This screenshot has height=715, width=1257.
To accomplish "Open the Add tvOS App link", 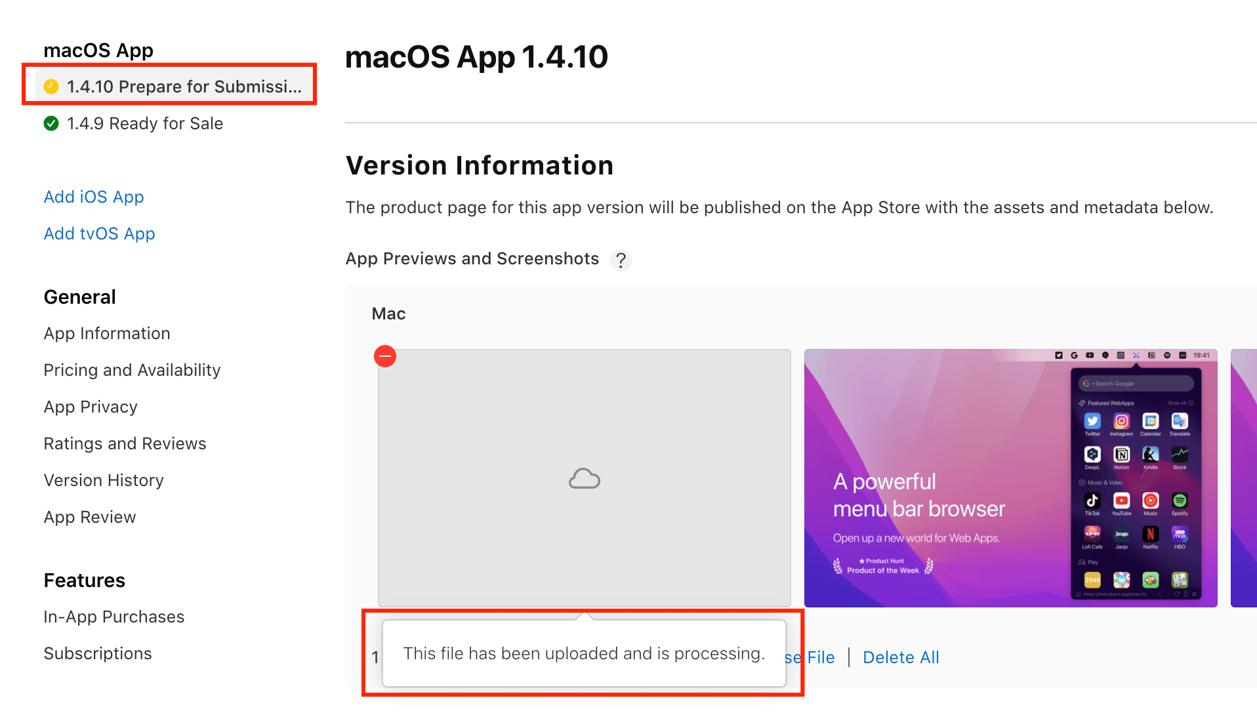I will point(99,234).
